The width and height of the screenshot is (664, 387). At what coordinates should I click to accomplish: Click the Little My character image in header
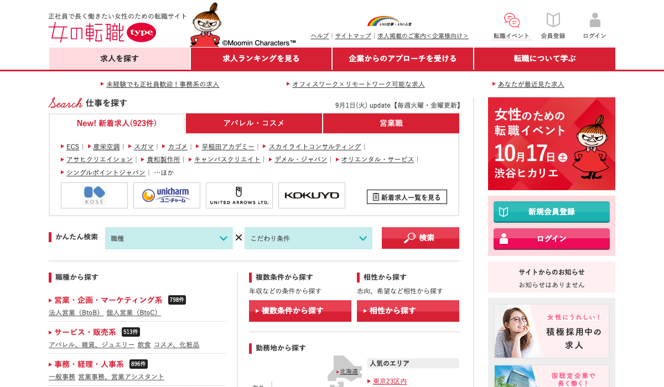pos(206,25)
